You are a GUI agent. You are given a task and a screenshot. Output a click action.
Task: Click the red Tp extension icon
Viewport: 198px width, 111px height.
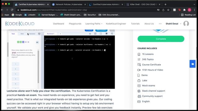click(179, 10)
